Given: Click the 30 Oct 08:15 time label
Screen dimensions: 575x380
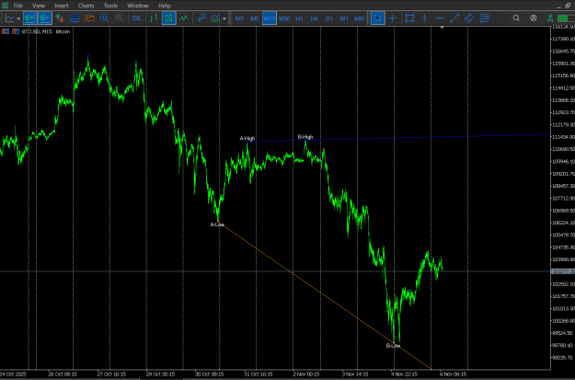Looking at the screenshot, I should tap(208, 374).
